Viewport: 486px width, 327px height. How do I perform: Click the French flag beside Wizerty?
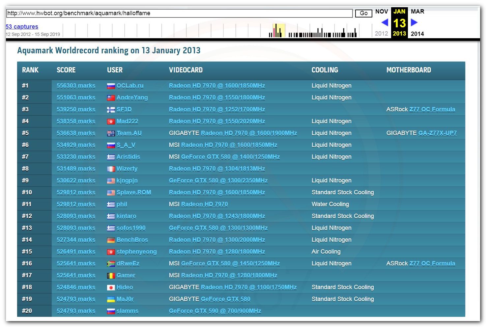coord(111,169)
